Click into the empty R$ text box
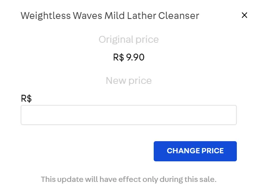This screenshot has height=192, width=257. 128,115
